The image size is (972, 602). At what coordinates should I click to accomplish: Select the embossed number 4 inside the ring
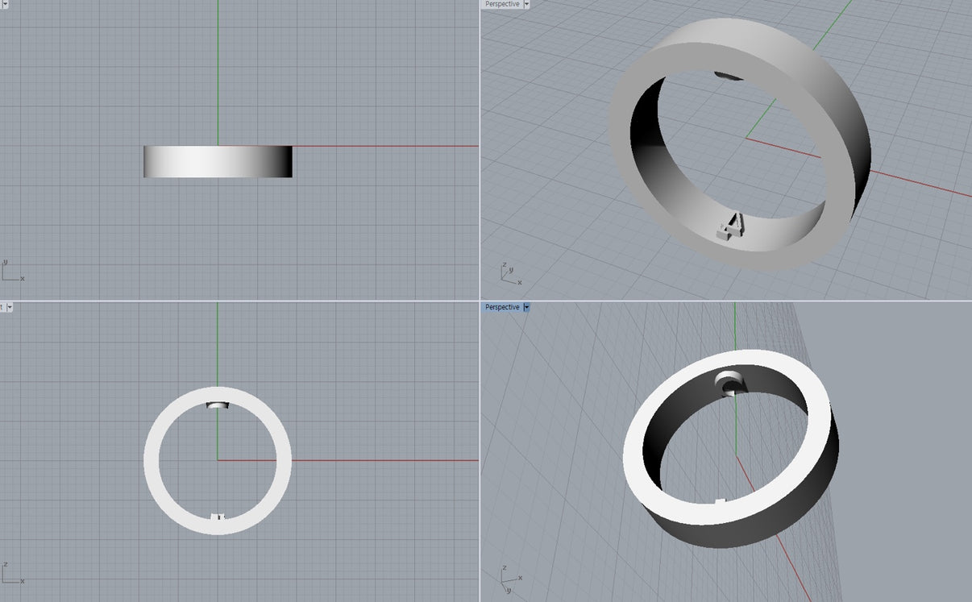point(732,226)
